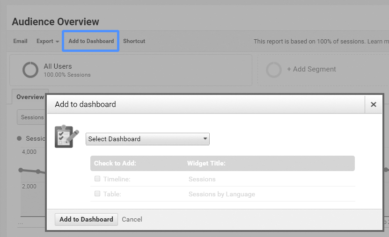Viewport: 389px width, 237px height.
Task: Click the clipboard dashboard icon
Action: click(66, 136)
